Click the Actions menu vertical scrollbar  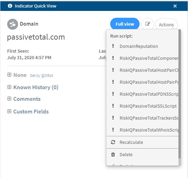point(179,94)
